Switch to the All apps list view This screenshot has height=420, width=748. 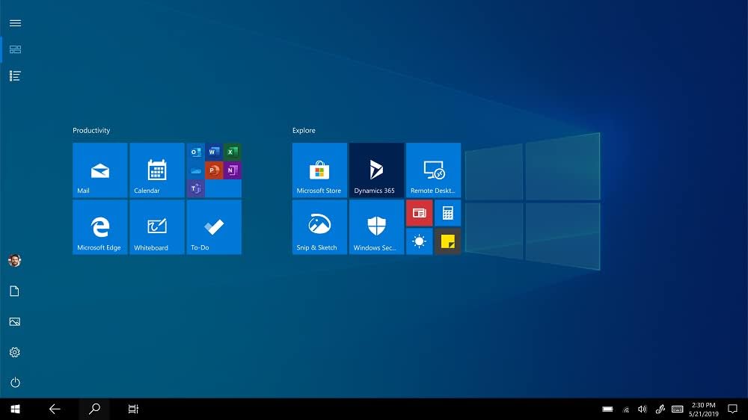click(x=15, y=75)
